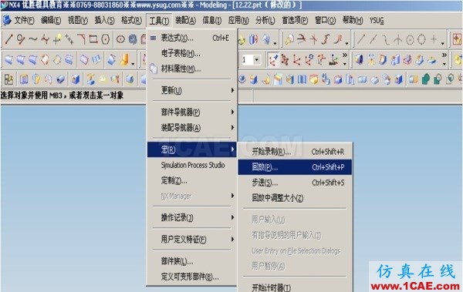Choose the wavy Spline curve tool

coord(32,39)
